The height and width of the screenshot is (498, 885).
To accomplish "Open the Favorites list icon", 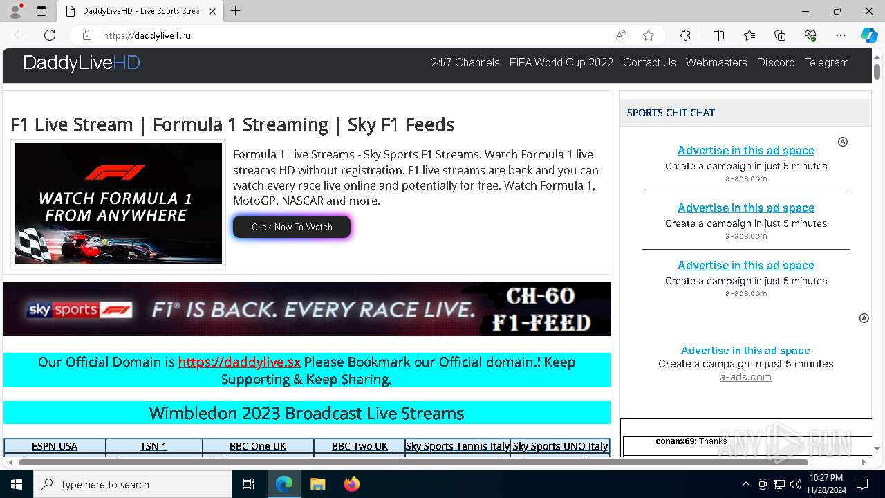I will 749,35.
